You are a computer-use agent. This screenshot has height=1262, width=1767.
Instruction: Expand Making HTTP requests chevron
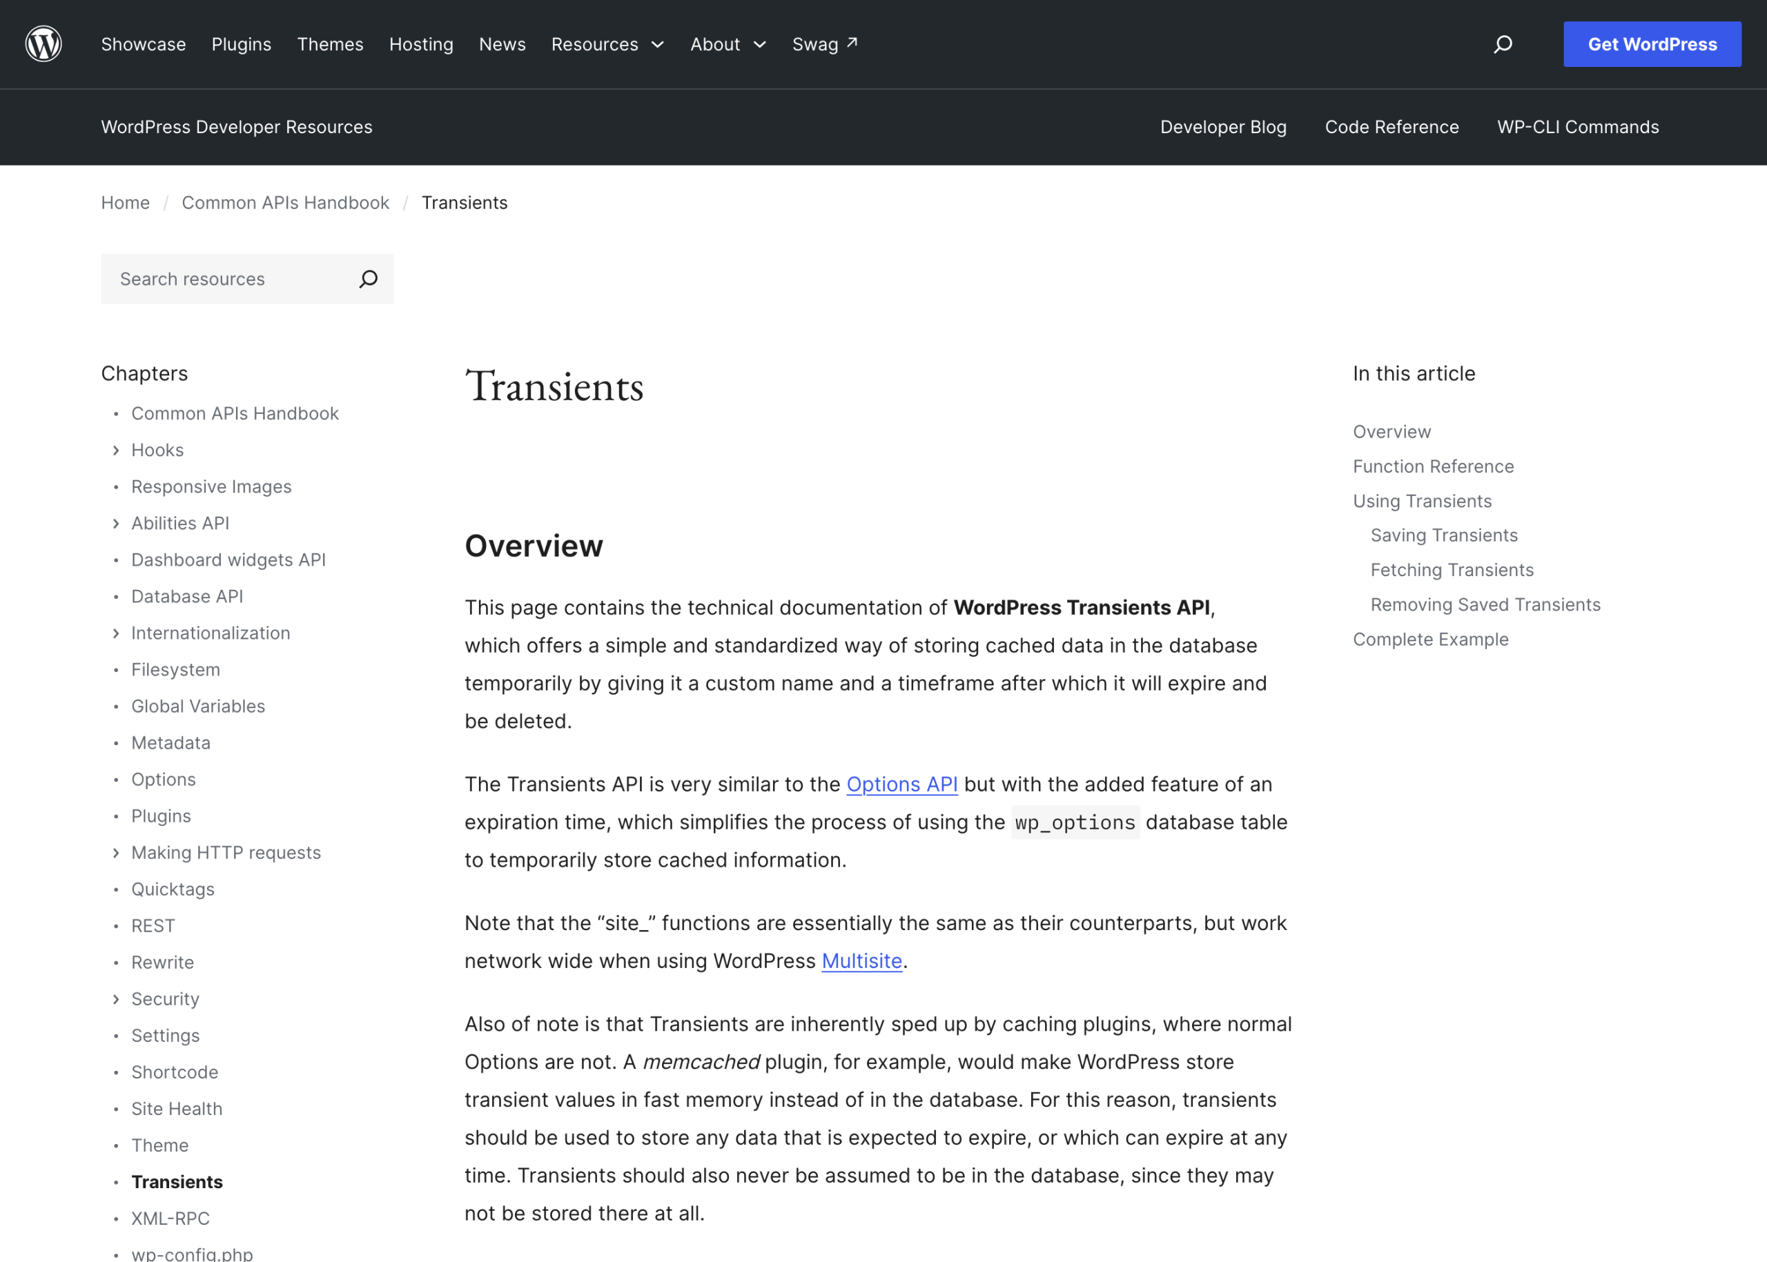point(116,852)
